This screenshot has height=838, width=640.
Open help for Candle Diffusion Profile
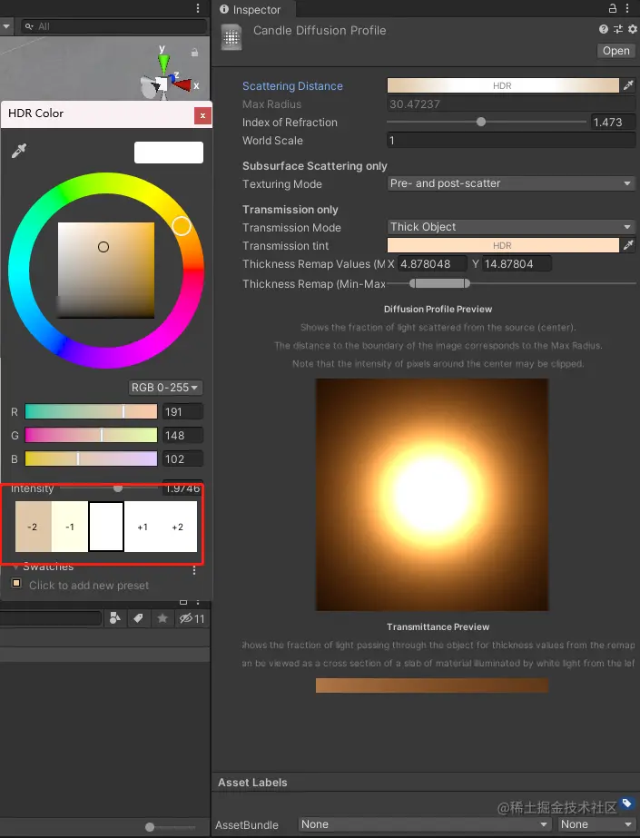[x=603, y=29]
